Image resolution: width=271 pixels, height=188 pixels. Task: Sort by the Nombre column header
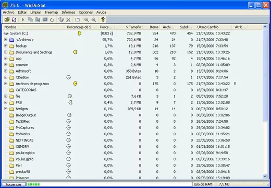33,27
